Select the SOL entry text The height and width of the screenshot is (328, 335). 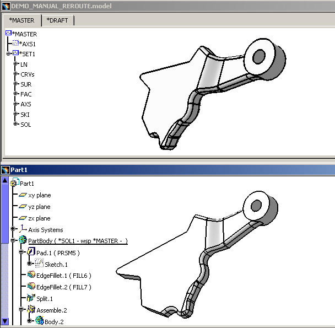tap(26, 125)
